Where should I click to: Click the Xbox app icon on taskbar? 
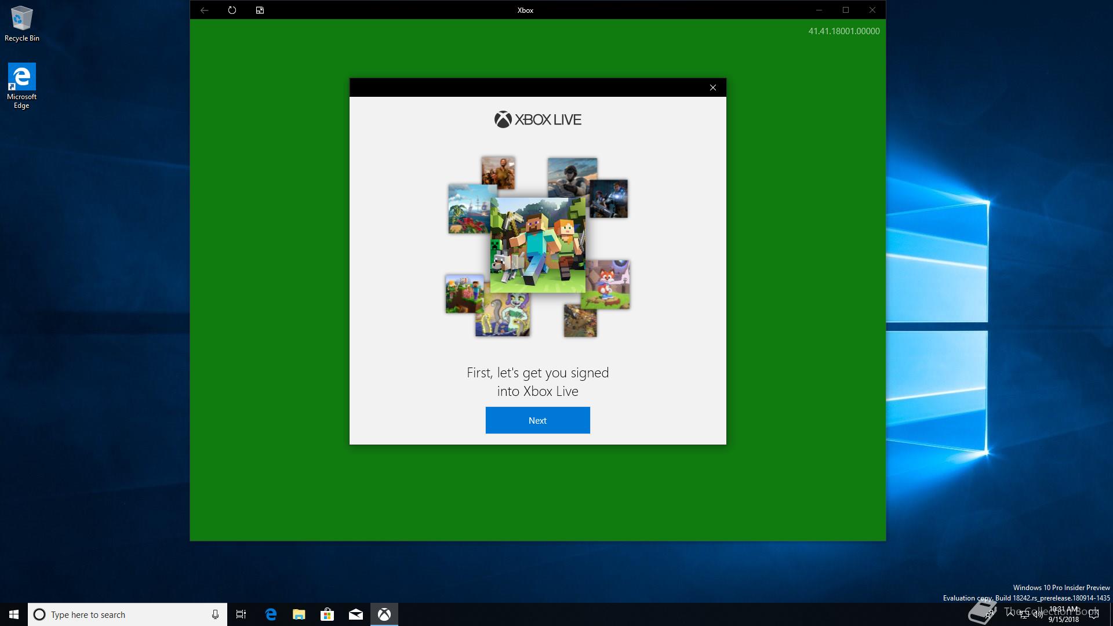(384, 614)
